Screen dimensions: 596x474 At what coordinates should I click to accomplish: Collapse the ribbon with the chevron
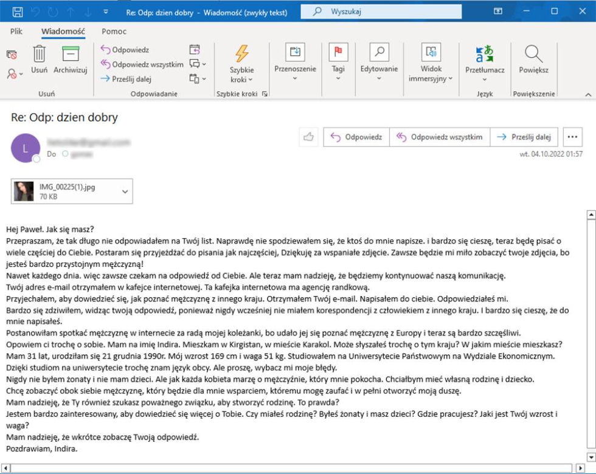(x=587, y=95)
